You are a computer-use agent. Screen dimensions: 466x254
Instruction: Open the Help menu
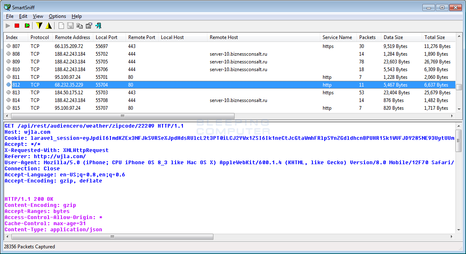[76, 16]
